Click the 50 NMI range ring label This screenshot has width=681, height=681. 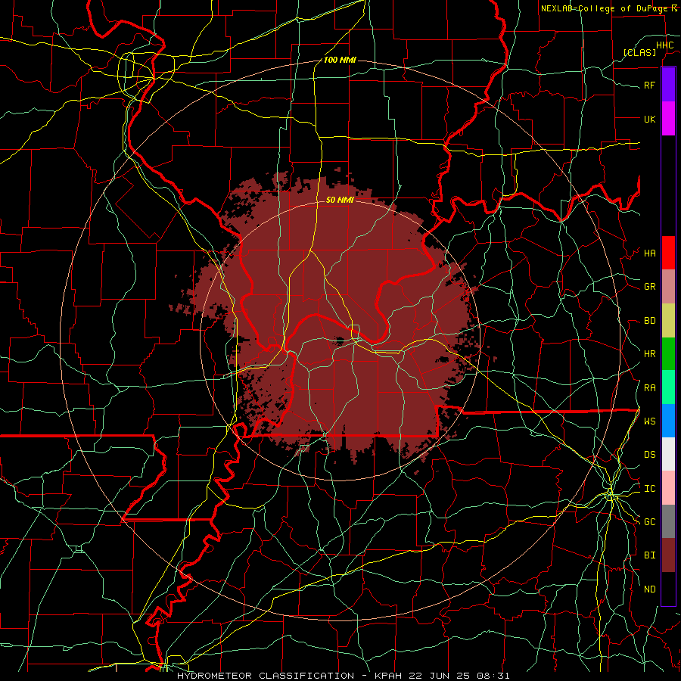tap(340, 200)
